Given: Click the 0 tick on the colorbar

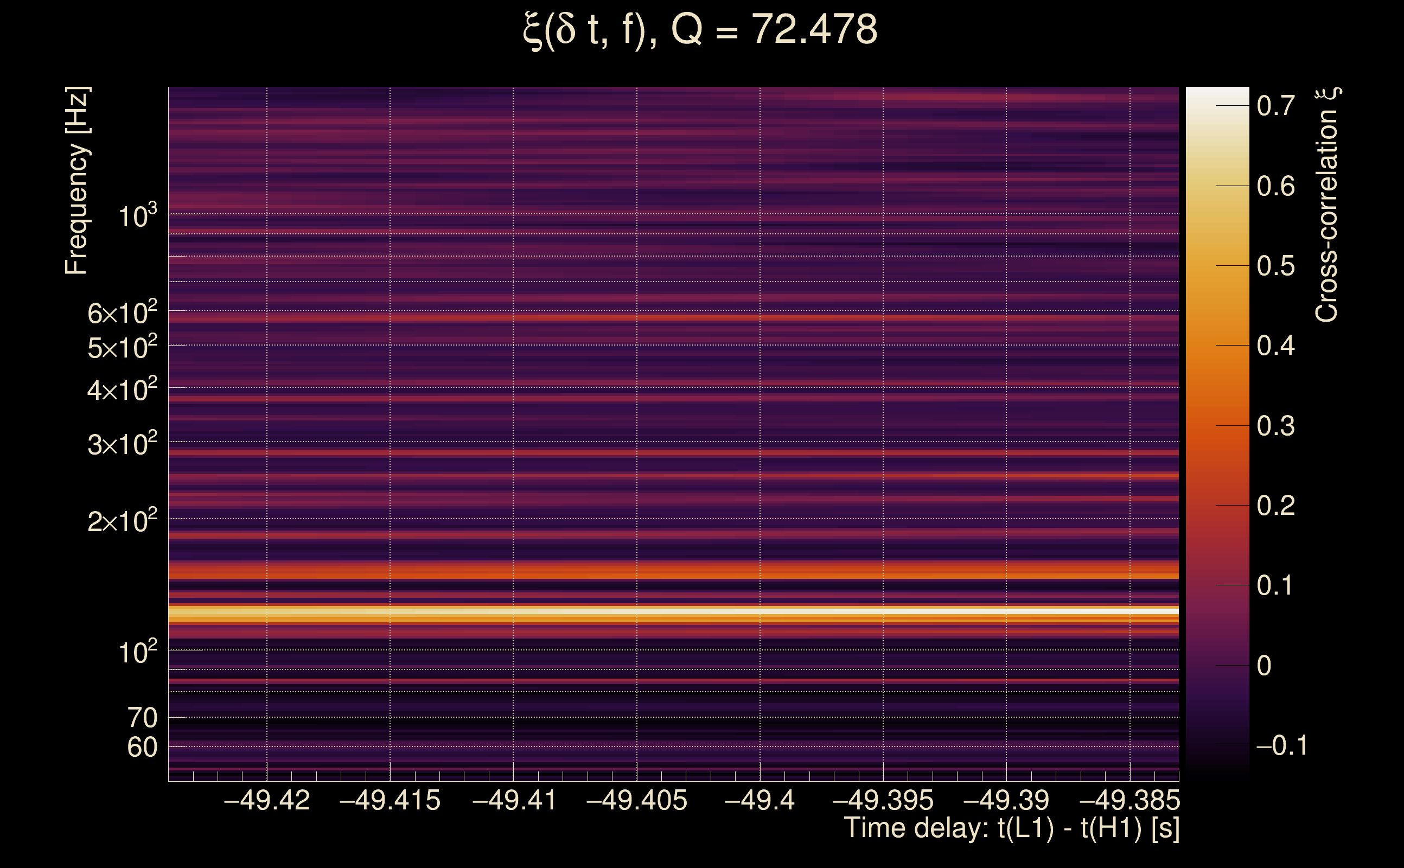Looking at the screenshot, I should point(1264,666).
